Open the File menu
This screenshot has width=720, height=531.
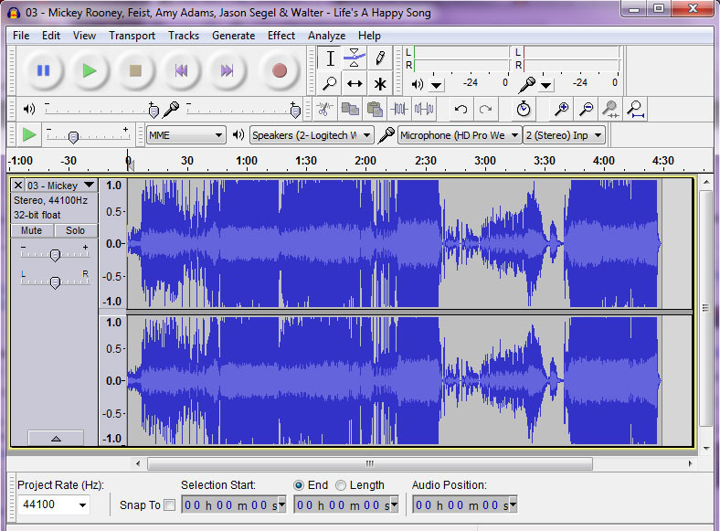tap(21, 36)
